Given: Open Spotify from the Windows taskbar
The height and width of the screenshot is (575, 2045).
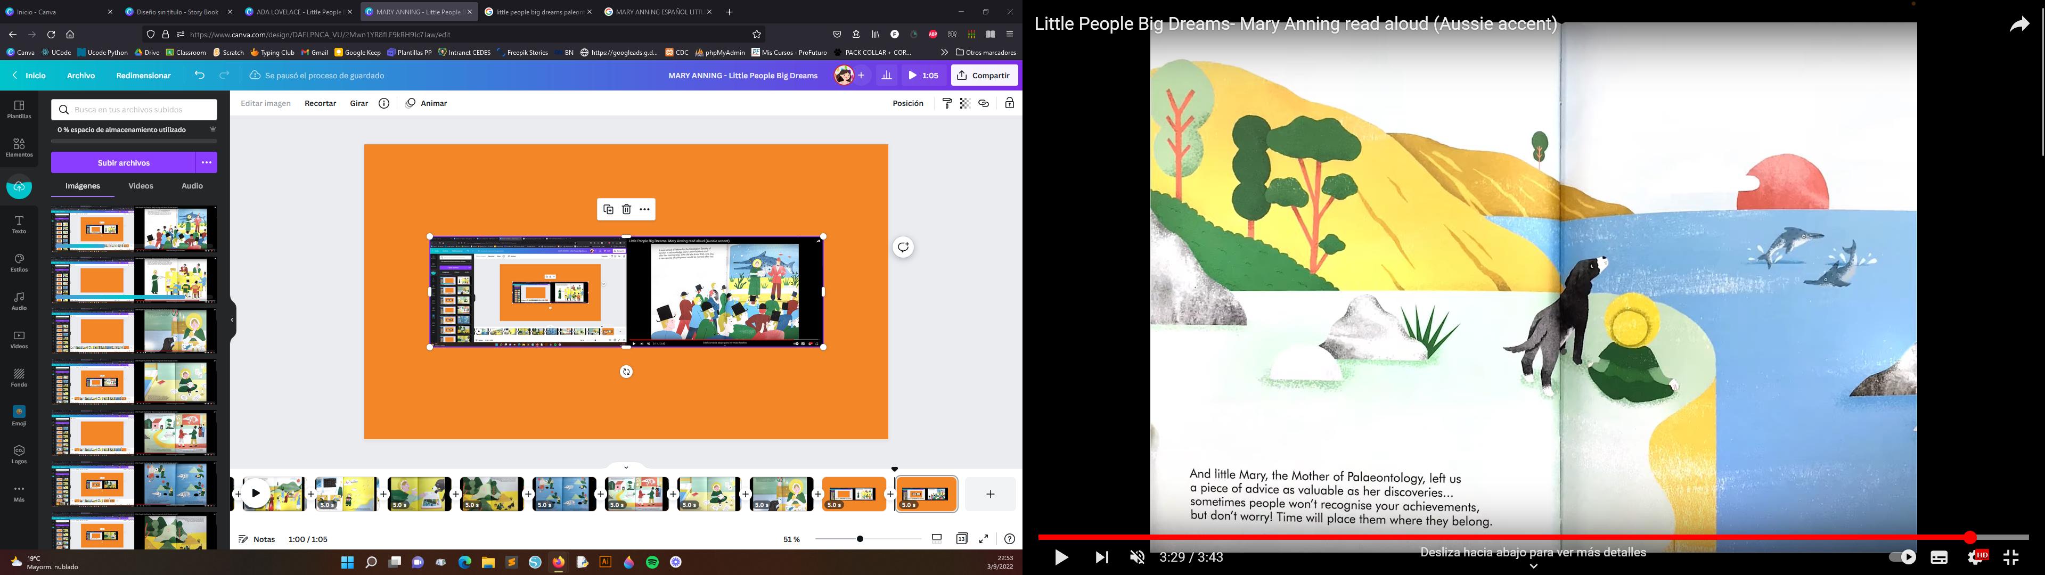Looking at the screenshot, I should [x=652, y=562].
